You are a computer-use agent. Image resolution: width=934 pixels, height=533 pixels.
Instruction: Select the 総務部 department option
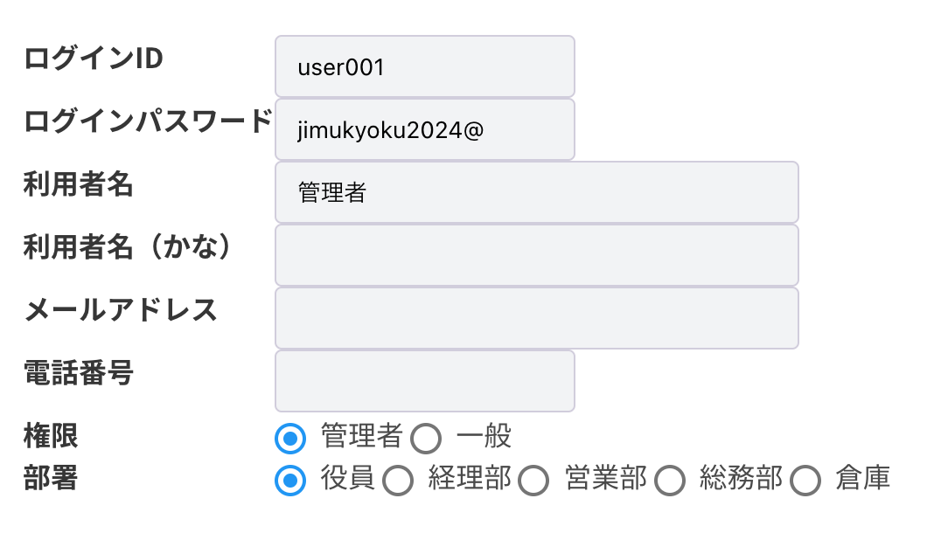670,480
